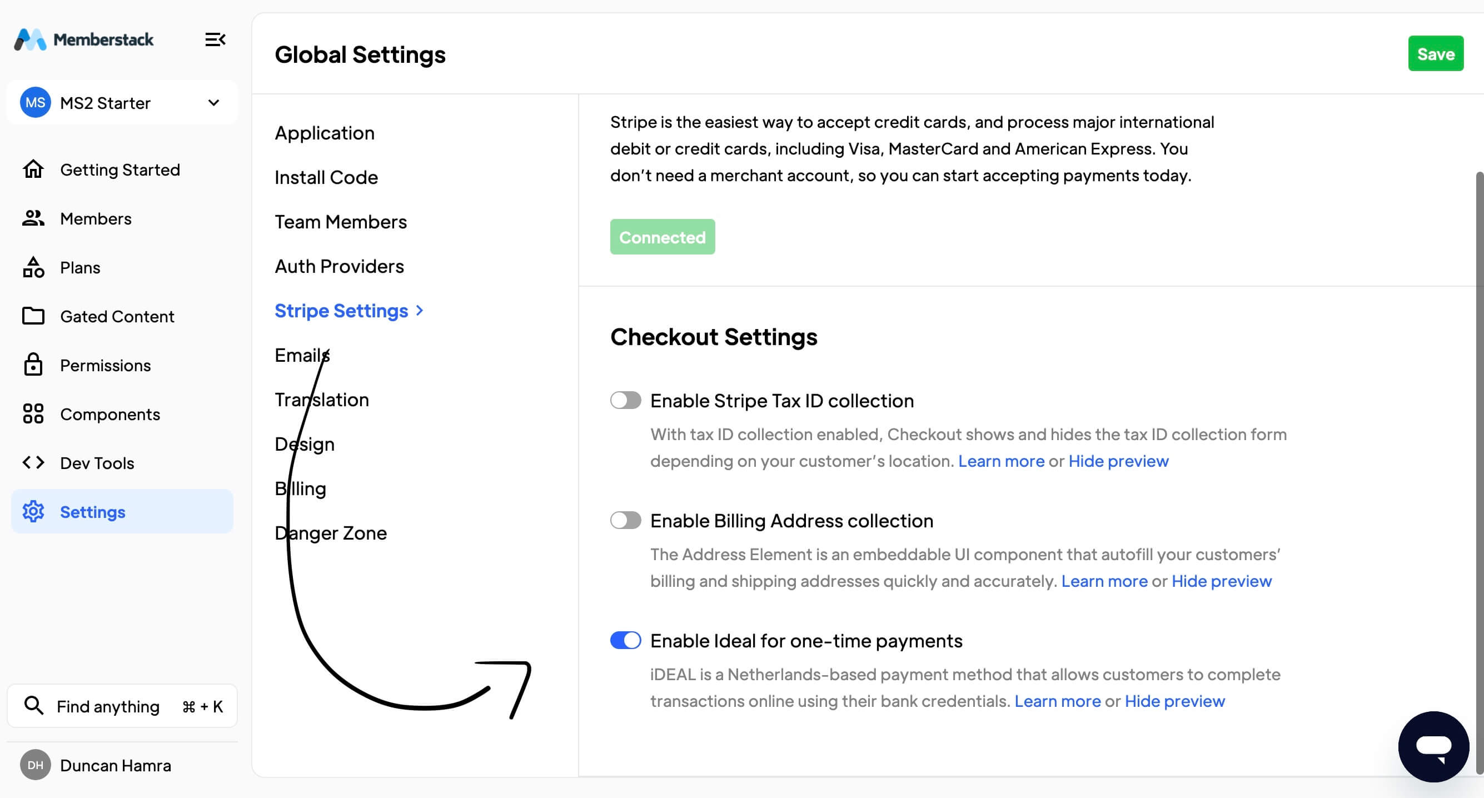This screenshot has height=798, width=1484.
Task: Open the chat support bubble
Action: pyautogui.click(x=1433, y=746)
